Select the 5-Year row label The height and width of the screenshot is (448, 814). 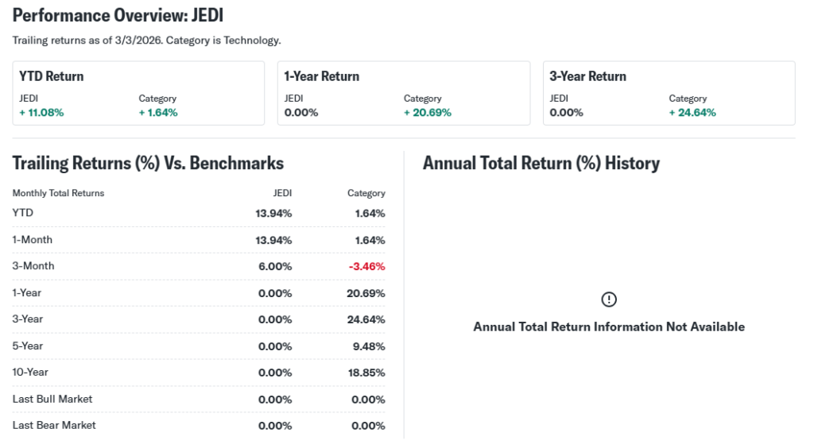pos(28,346)
